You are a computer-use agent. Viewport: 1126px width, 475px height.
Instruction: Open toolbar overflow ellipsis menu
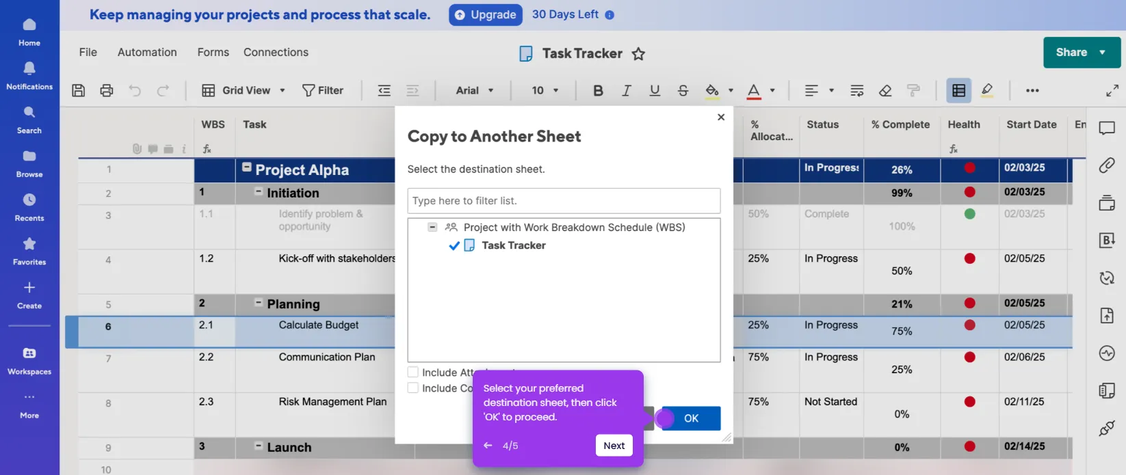tap(1032, 90)
